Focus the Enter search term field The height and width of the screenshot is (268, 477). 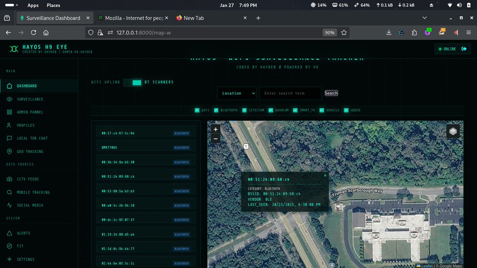click(291, 93)
